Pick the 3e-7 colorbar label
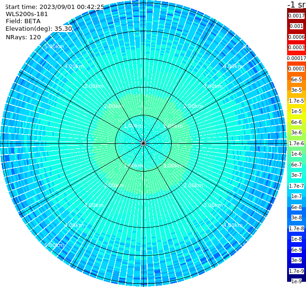This screenshot has height=287, width=306. pyautogui.click(x=297, y=175)
